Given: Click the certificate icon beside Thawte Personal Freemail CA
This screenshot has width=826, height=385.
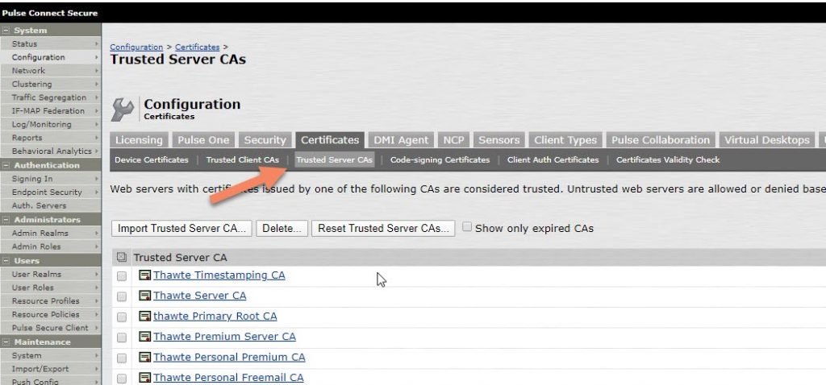Looking at the screenshot, I should (x=145, y=378).
